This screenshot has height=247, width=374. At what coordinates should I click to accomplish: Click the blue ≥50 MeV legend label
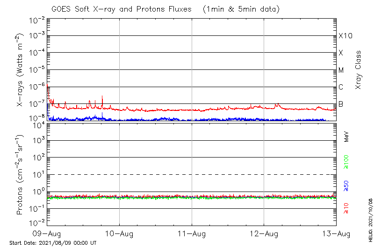(x=346, y=186)
